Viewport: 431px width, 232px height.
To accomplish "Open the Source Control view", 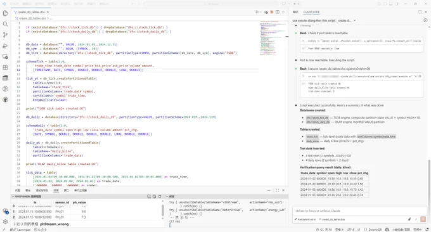I will pyautogui.click(x=5, y=35).
